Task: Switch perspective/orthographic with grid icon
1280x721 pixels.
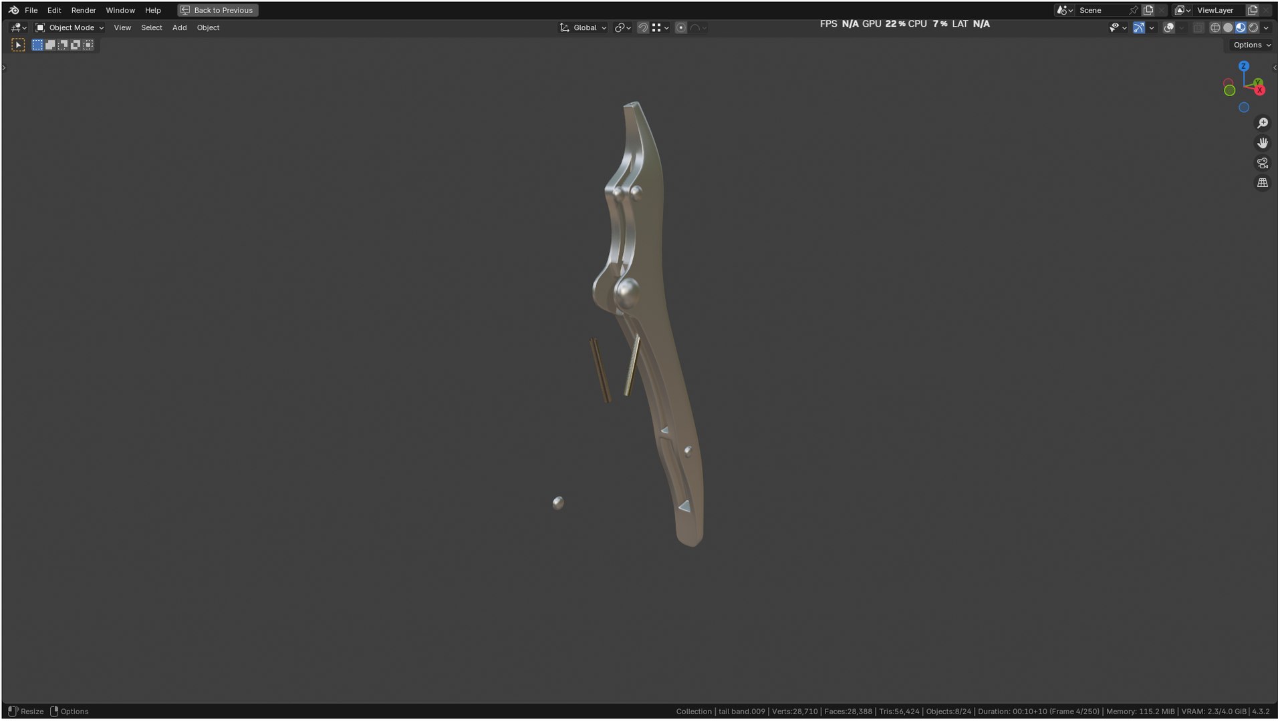Action: point(1262,183)
